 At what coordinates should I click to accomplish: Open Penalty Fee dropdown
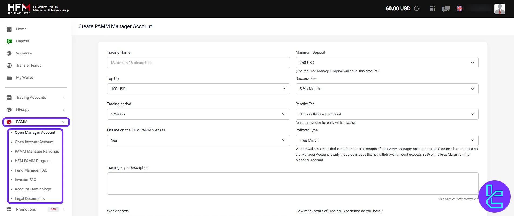tap(387, 114)
